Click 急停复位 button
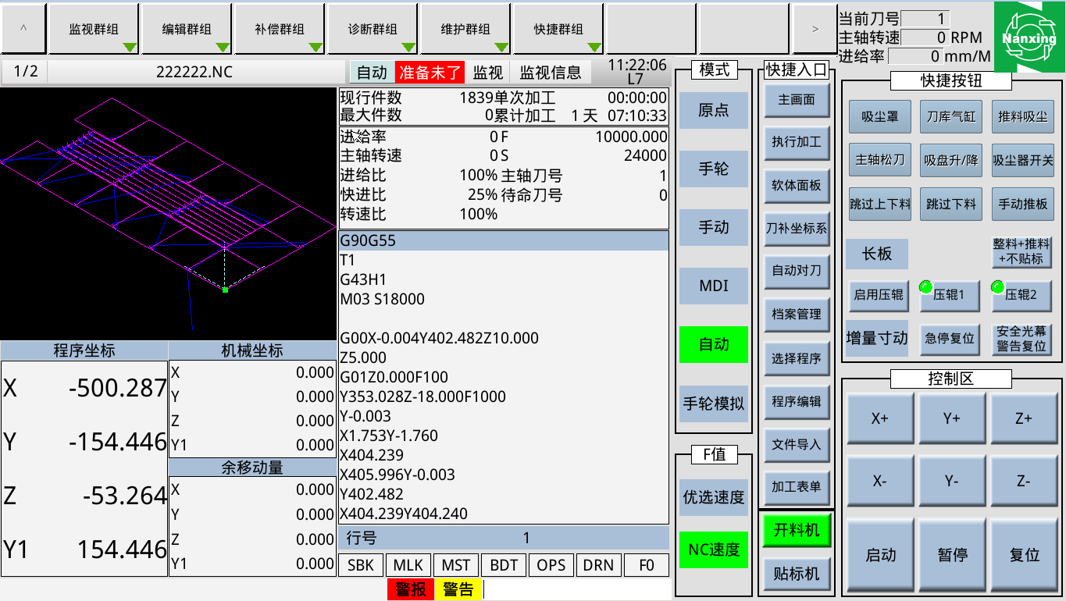The width and height of the screenshot is (1066, 601). (x=950, y=339)
